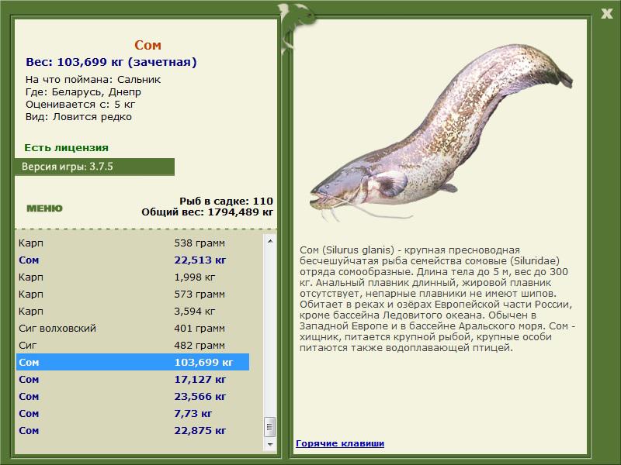
Task: Select the Карп 1,998 кг row
Action: point(133,277)
